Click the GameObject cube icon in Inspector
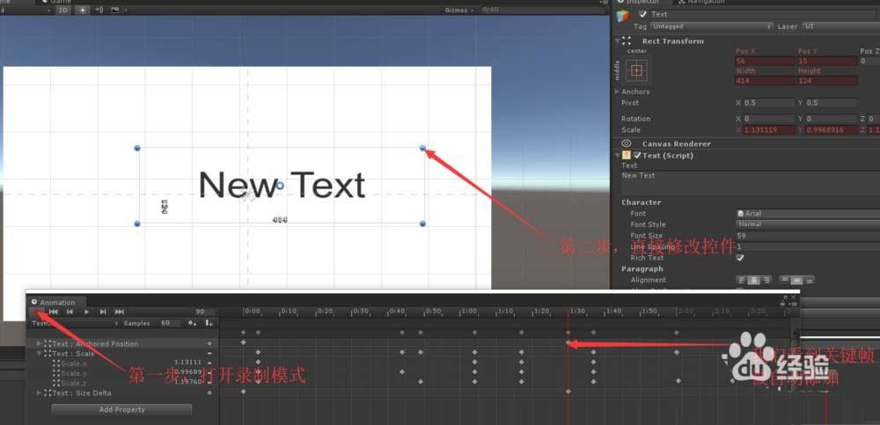This screenshot has height=425, width=880. click(623, 16)
